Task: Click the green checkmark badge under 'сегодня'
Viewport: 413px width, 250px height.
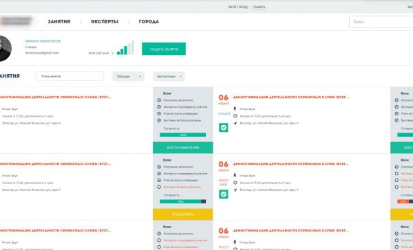Action: pyautogui.click(x=223, y=128)
